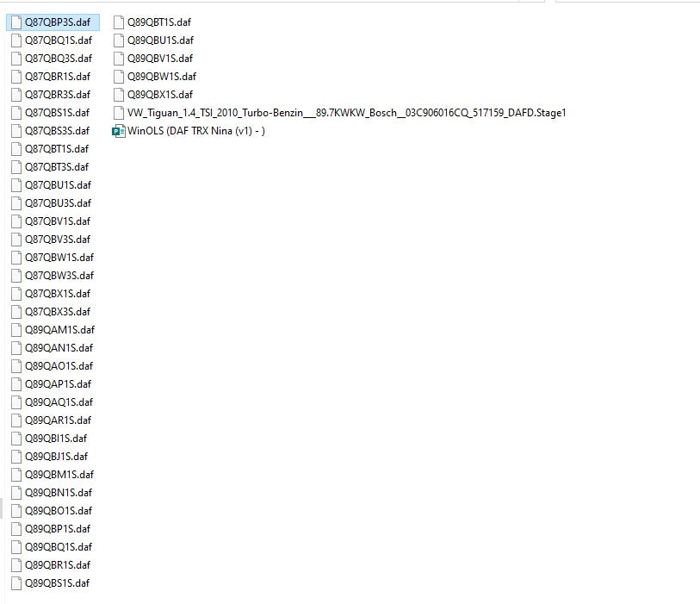Select WinOLS (DAF TRX Nina (v1) - ) label
700x604 pixels.
pyautogui.click(x=195, y=131)
